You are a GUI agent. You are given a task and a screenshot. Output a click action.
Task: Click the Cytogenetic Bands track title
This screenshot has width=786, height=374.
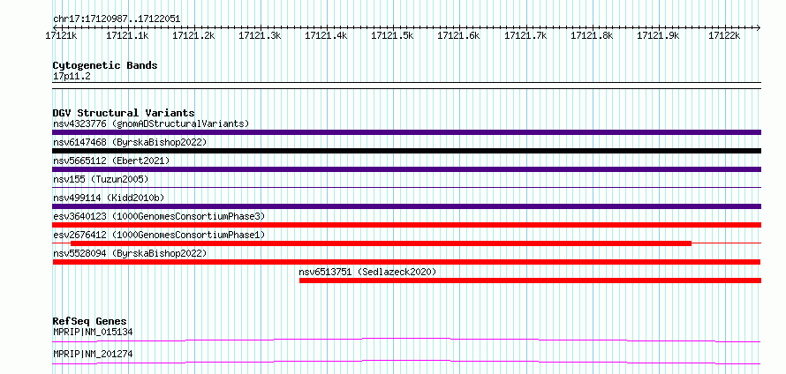(105, 65)
